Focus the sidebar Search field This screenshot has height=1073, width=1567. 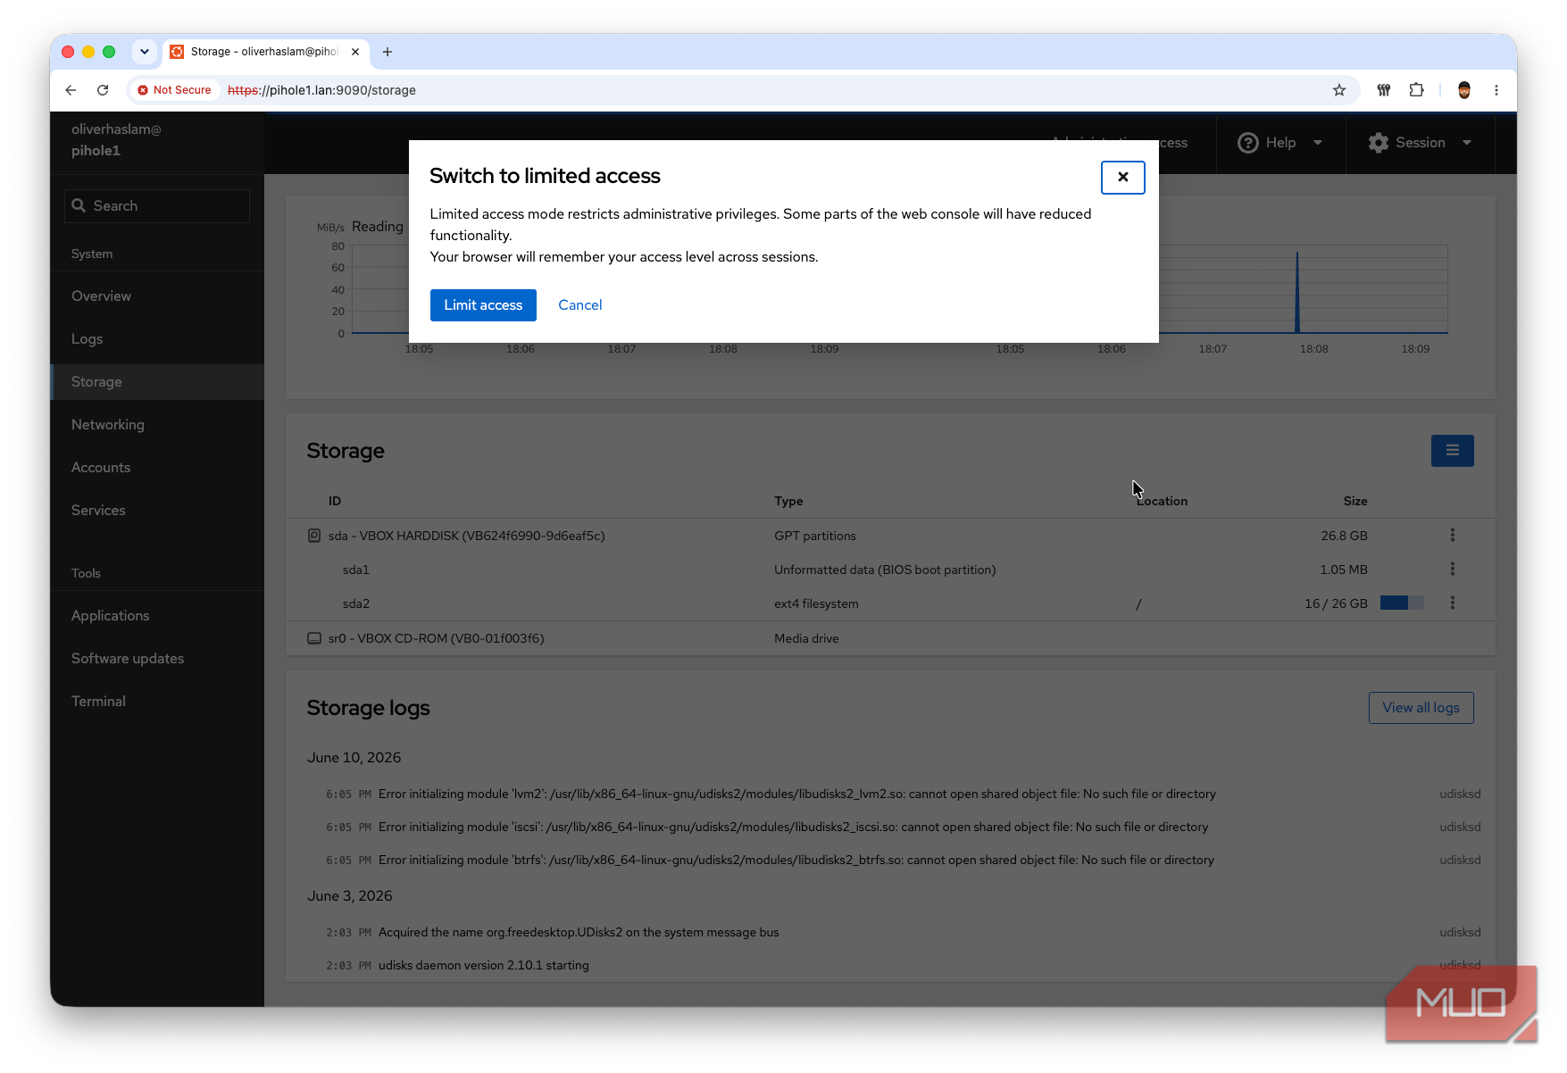pos(157,206)
